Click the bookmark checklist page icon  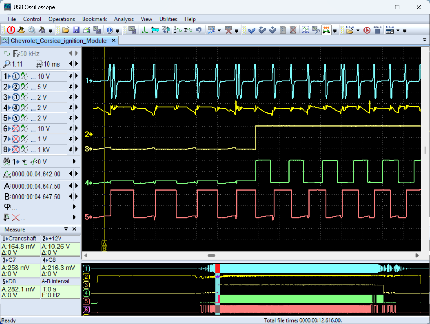283,30
